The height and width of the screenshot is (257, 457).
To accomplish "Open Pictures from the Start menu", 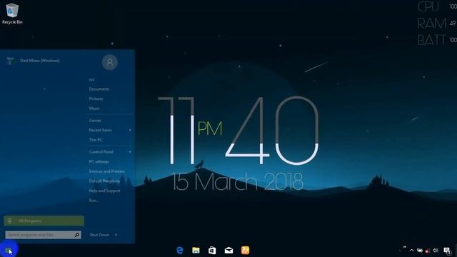I will pos(96,99).
